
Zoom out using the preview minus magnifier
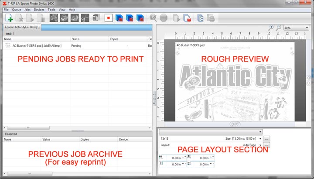coord(279,28)
